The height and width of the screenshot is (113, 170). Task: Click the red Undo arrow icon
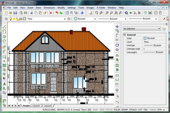[x=57, y=13]
